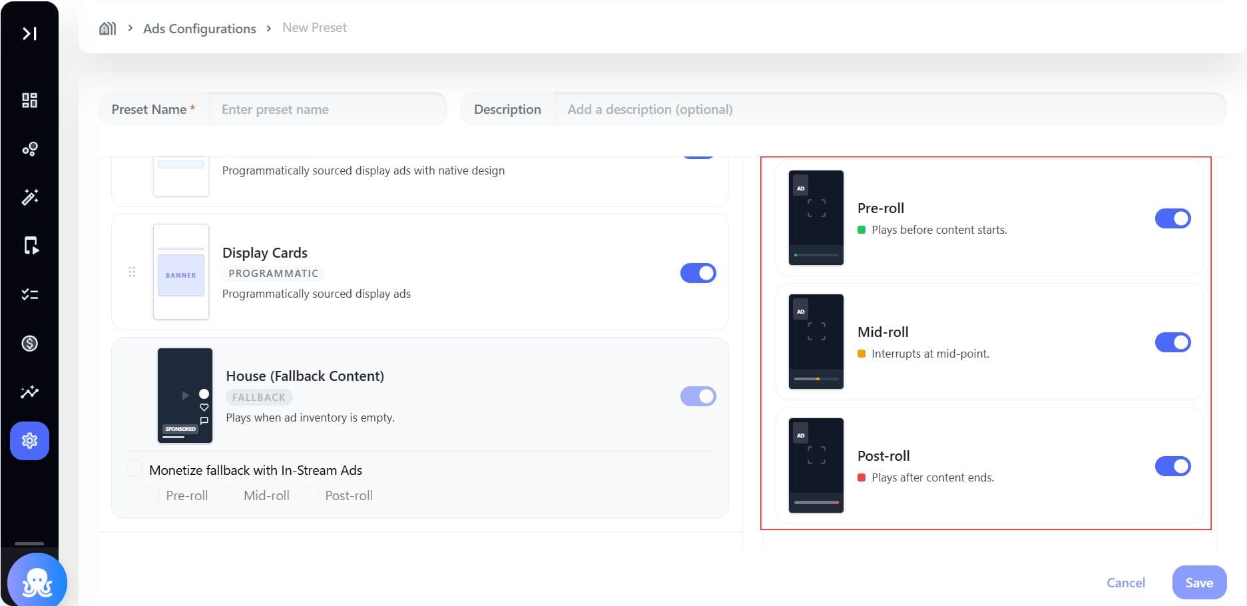The height and width of the screenshot is (606, 1247).
Task: Click the Cancel link
Action: [1126, 583]
